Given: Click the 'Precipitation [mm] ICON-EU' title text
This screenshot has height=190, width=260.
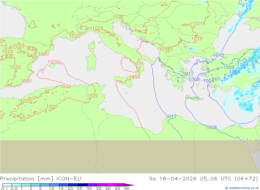Looking at the screenshot, I should [41, 179].
